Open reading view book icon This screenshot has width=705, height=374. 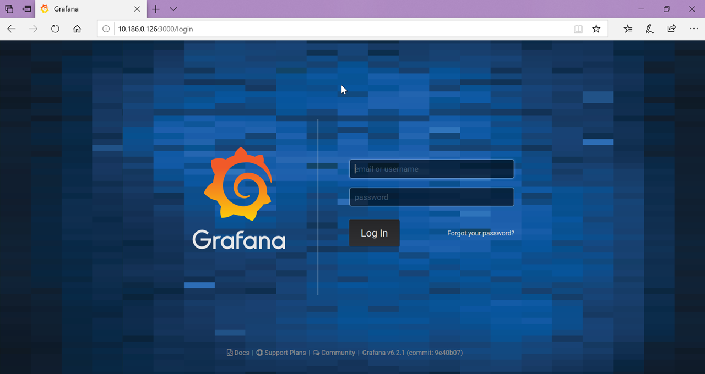pyautogui.click(x=578, y=29)
